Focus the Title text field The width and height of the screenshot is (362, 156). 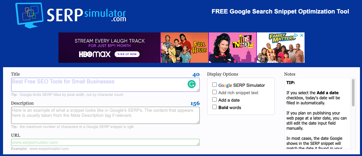click(x=105, y=85)
